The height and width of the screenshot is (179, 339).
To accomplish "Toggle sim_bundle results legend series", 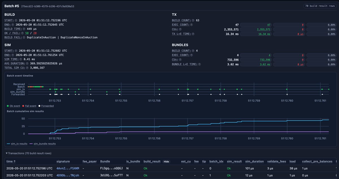I will pos(43,144).
